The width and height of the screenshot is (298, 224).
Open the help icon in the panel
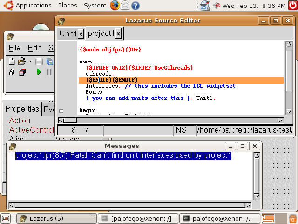(135, 6)
